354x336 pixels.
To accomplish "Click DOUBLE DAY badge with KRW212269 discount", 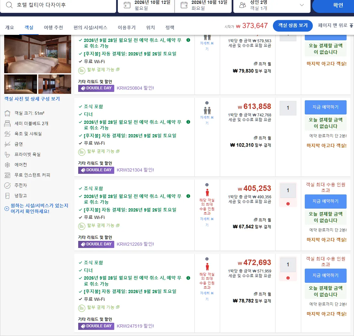I will (96, 244).
